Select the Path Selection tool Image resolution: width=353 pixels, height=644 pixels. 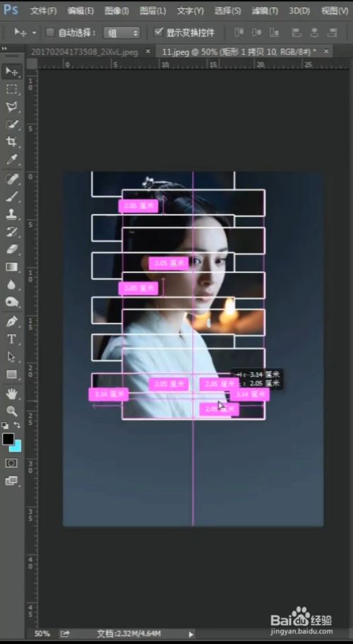(x=11, y=357)
